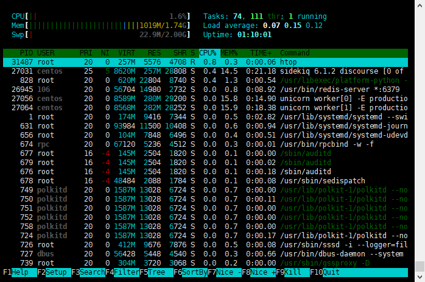
Task: Start F3 Search
Action: [88, 272]
